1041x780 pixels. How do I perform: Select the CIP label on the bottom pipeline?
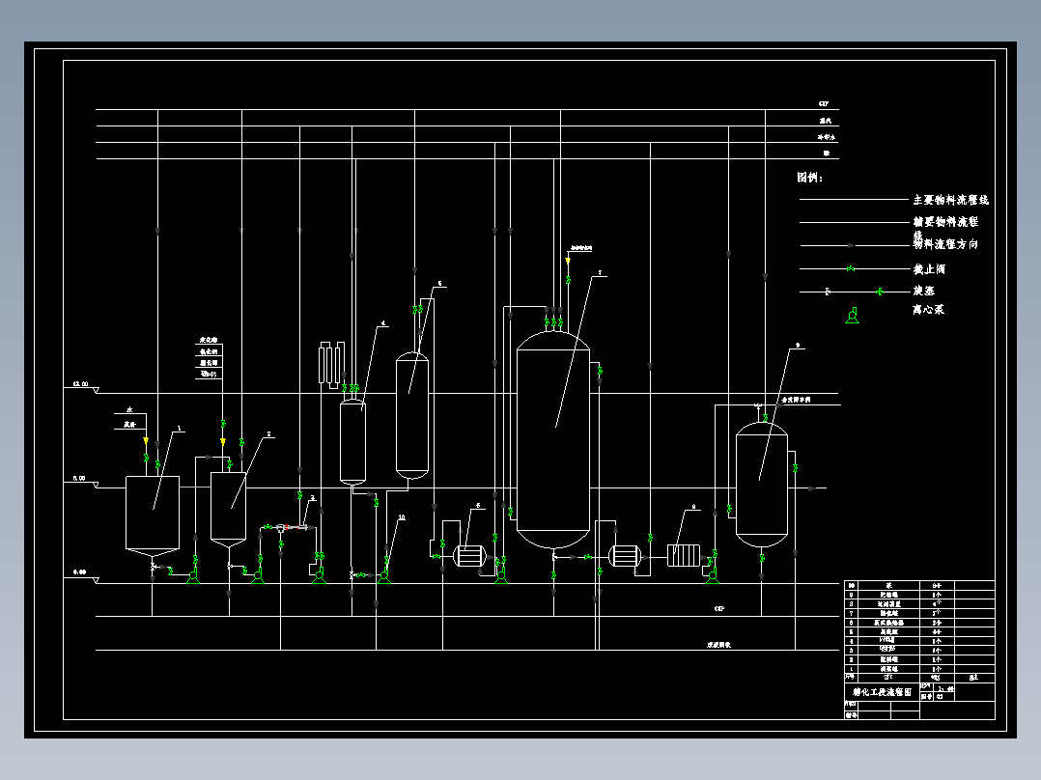[x=719, y=609]
